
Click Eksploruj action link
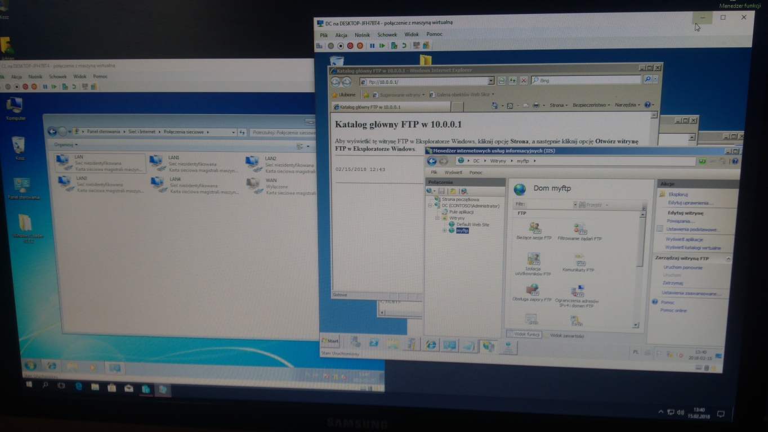678,194
